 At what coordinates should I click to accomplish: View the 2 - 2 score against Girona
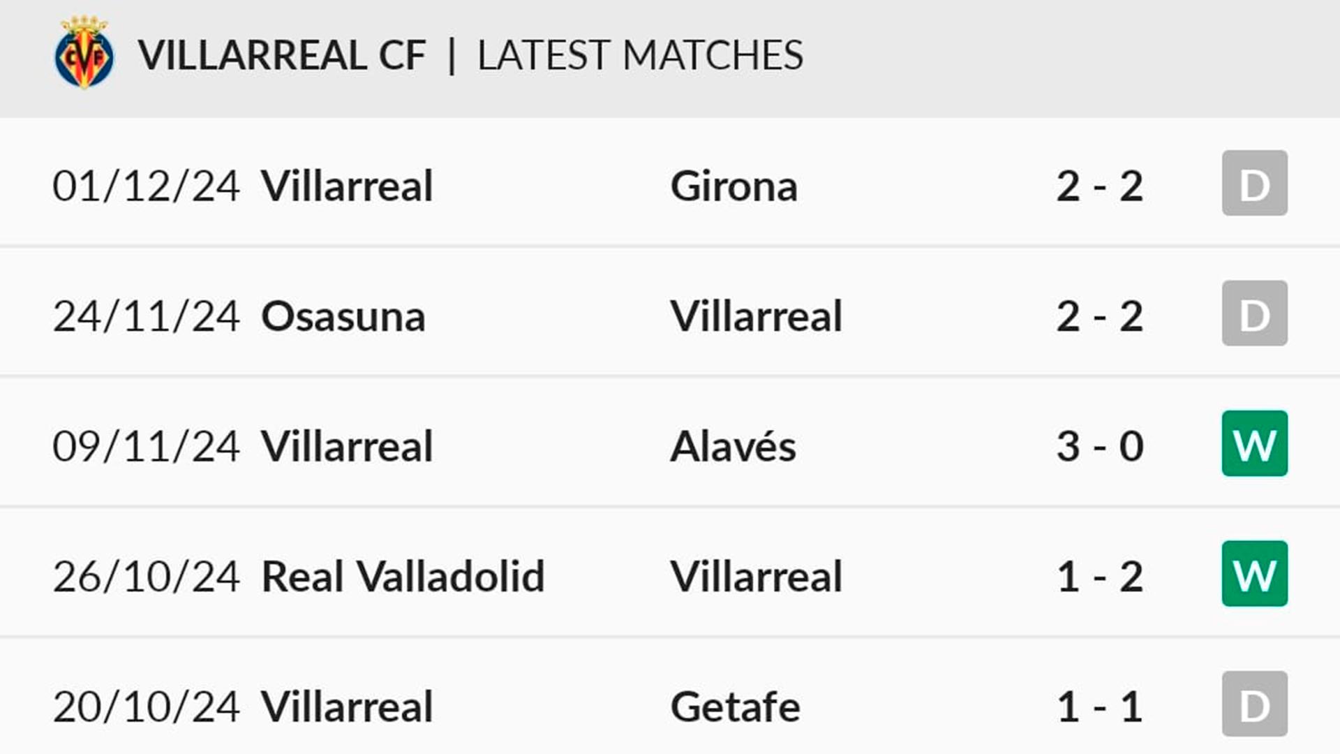(x=1099, y=186)
